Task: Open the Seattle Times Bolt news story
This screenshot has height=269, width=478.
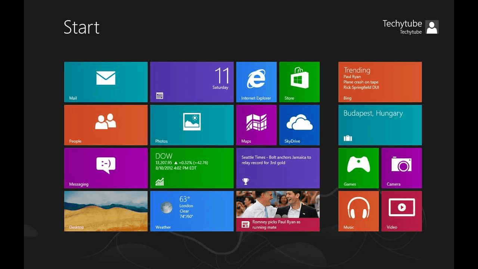Action: [x=278, y=168]
